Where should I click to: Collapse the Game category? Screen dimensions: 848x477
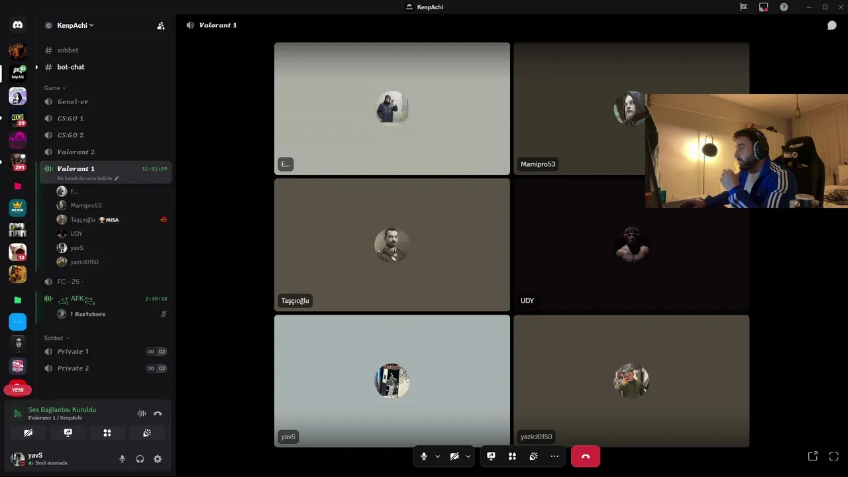pos(55,88)
